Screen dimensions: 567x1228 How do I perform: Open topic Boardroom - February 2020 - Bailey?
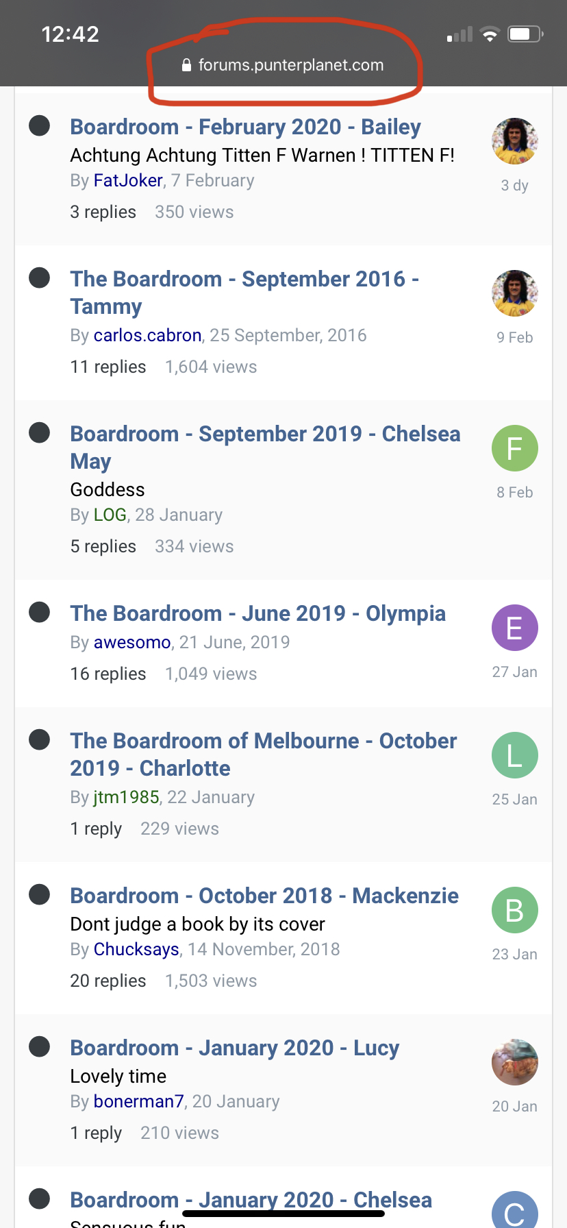pyautogui.click(x=245, y=127)
